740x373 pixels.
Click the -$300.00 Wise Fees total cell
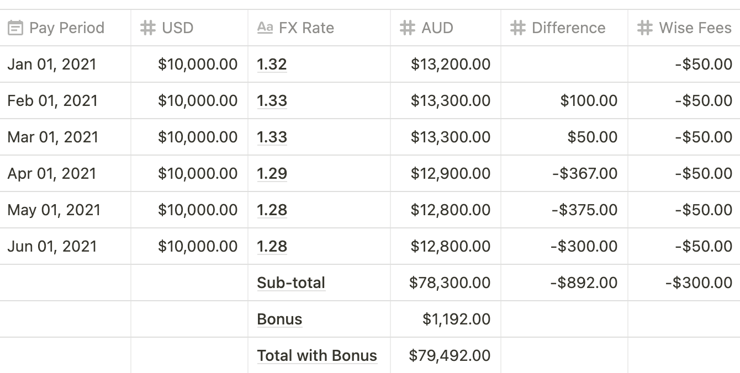[699, 283]
